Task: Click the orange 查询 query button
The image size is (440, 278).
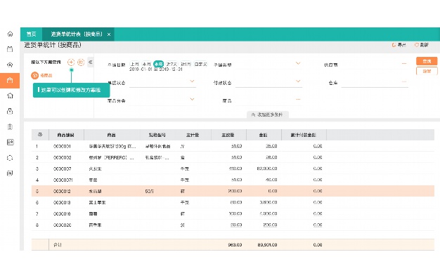Action: [427, 61]
